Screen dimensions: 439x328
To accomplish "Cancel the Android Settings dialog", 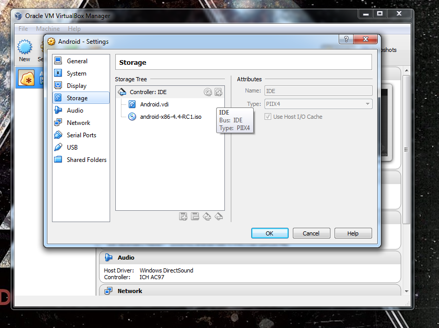I will tap(311, 233).
